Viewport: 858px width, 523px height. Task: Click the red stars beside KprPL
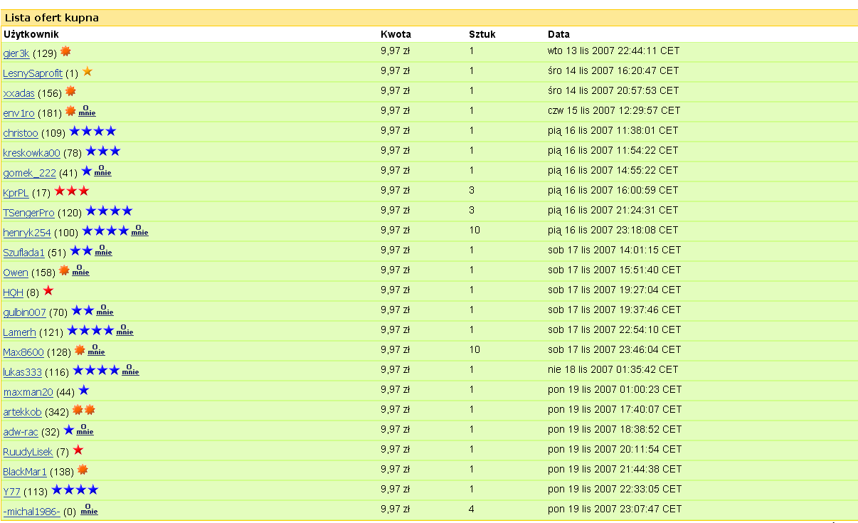(71, 191)
